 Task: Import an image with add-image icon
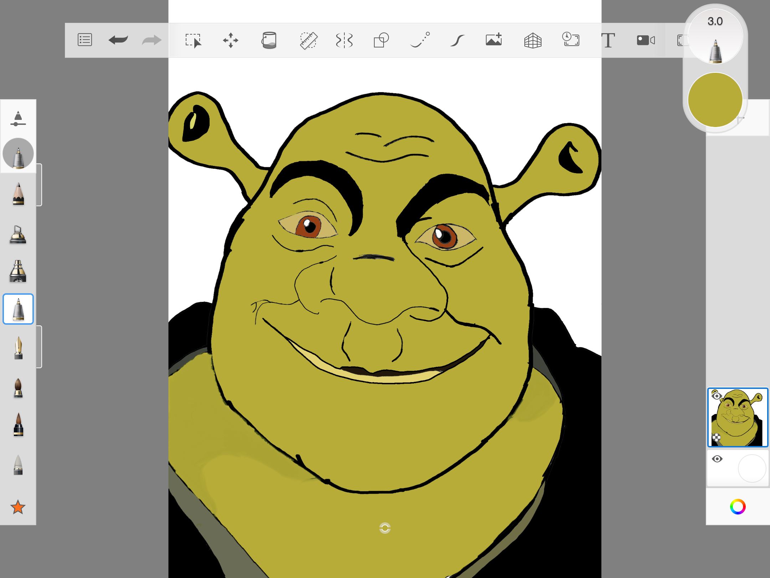[x=494, y=40]
